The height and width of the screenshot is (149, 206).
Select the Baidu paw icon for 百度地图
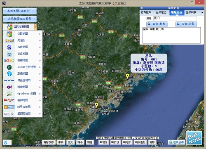click(x=9, y=47)
